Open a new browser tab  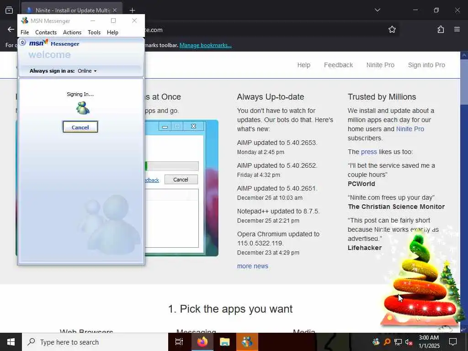(132, 10)
